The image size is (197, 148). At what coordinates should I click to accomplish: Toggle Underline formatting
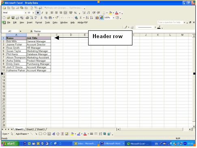click(x=47, y=13)
